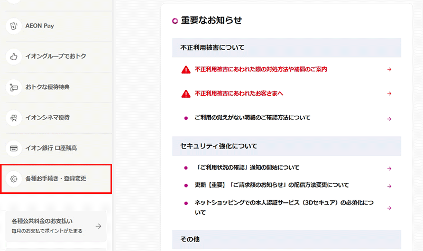Click the thumbs-up icon for イオングループでおトク
Screen dimensions: 423x251
(13, 56)
